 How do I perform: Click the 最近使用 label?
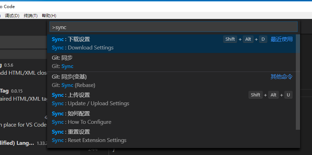[281, 39]
